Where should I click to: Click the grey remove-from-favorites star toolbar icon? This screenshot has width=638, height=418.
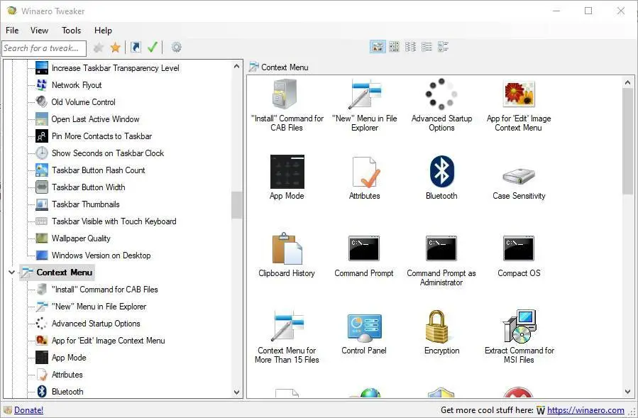(x=99, y=48)
